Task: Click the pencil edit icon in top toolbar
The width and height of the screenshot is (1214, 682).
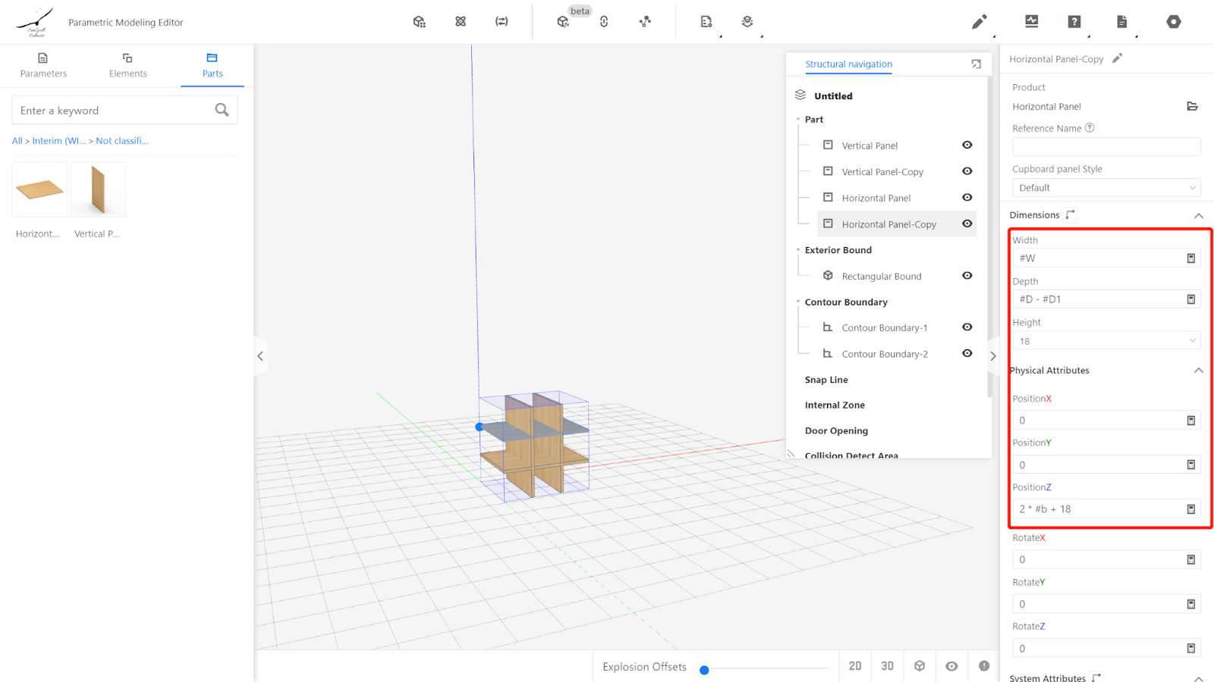Action: tap(979, 22)
